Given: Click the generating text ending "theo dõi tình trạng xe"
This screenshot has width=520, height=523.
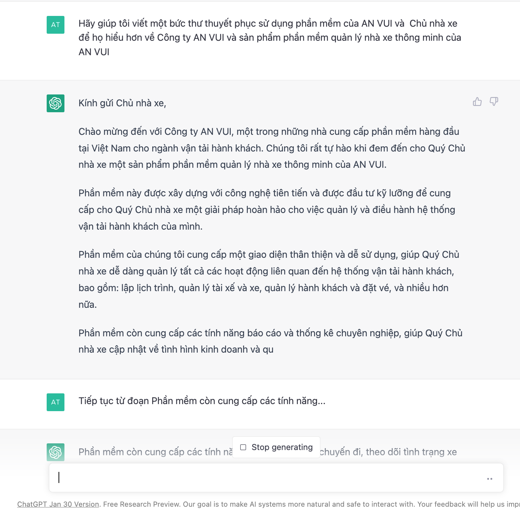Looking at the screenshot, I should click(388, 452).
